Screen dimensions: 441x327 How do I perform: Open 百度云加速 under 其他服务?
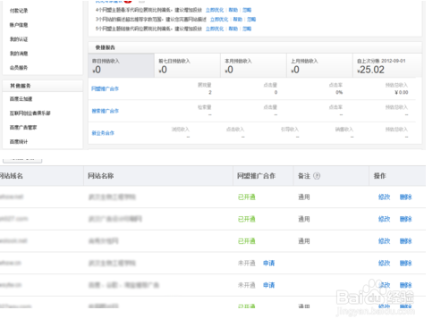coord(21,99)
